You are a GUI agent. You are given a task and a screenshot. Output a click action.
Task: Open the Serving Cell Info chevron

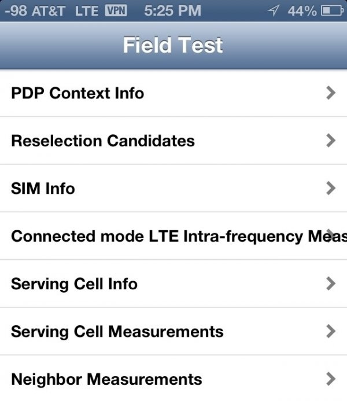pyautogui.click(x=330, y=284)
